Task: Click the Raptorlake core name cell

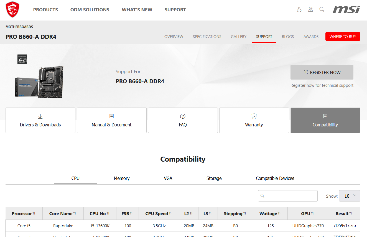Action: click(x=63, y=226)
